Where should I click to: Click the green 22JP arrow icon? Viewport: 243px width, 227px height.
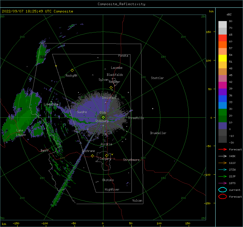point(222,176)
